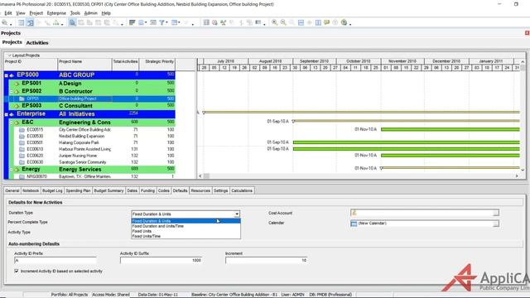Click the Activity ID Prefix field
The width and height of the screenshot is (530, 298).
(55, 261)
